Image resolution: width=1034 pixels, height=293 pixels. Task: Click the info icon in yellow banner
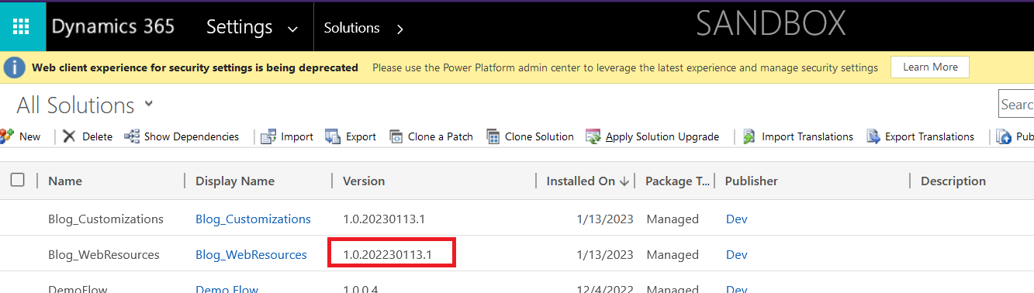click(x=14, y=67)
